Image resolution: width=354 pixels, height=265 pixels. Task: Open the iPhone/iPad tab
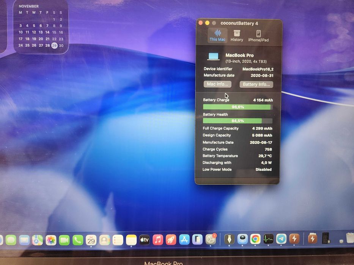(258, 36)
